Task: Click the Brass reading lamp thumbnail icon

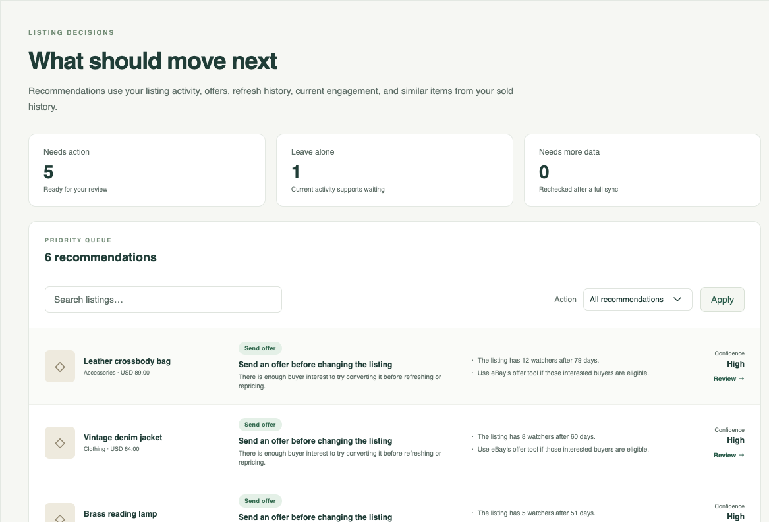Action: tap(60, 513)
